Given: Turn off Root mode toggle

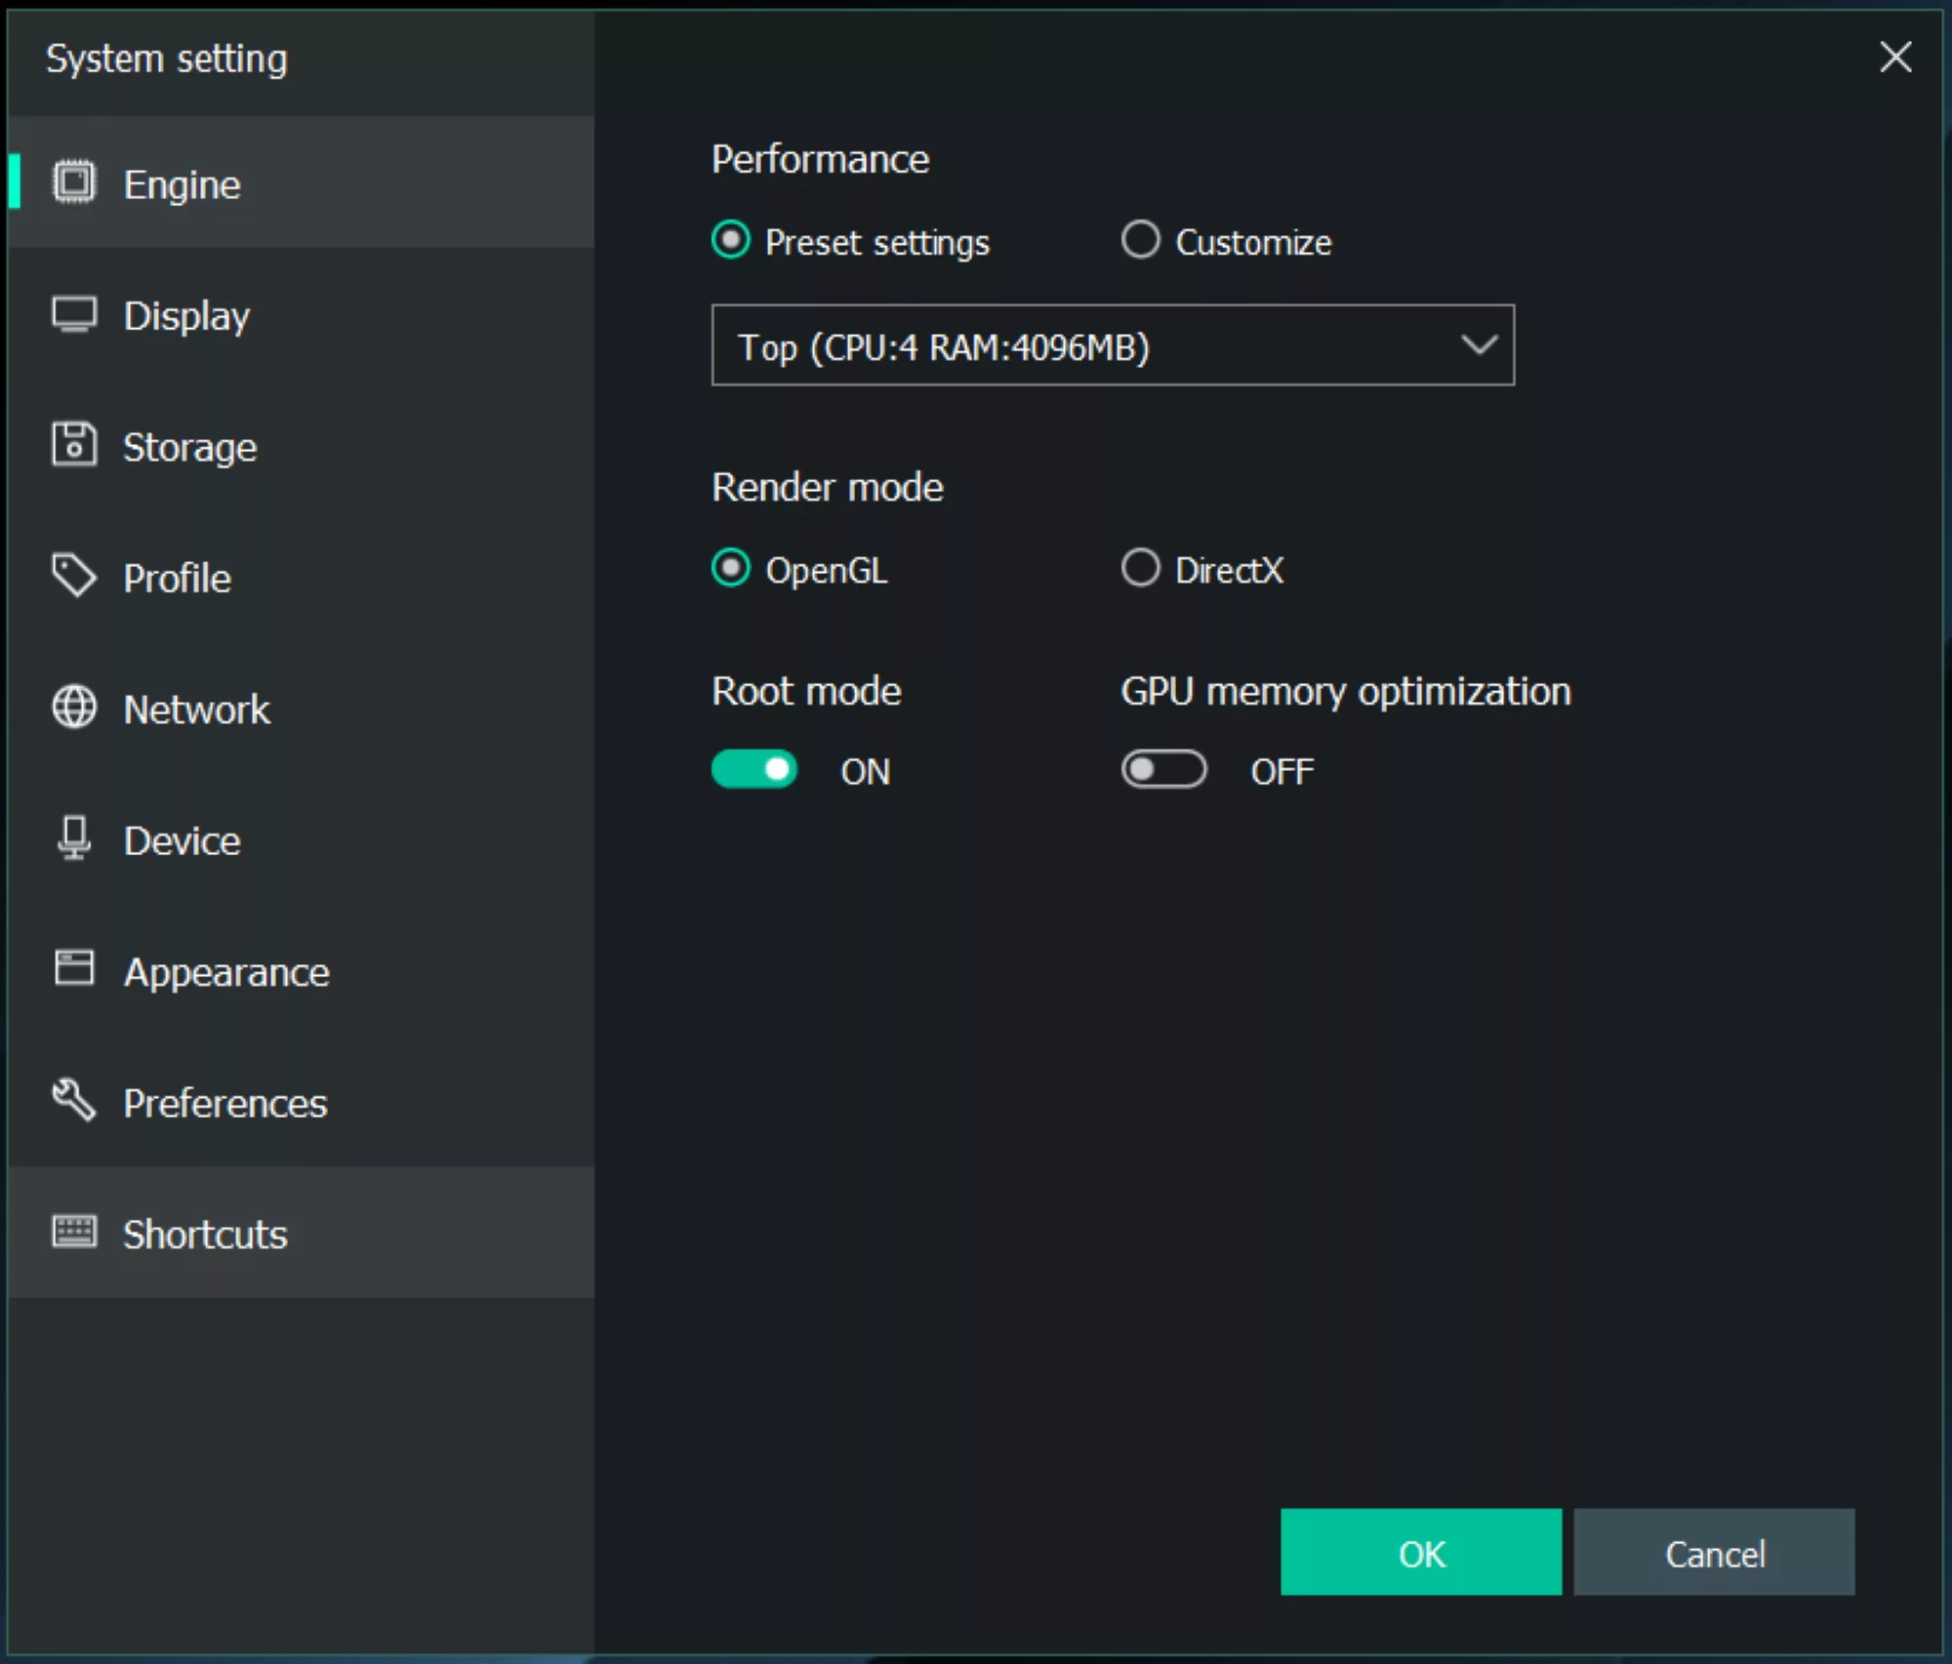Looking at the screenshot, I should click(x=754, y=770).
